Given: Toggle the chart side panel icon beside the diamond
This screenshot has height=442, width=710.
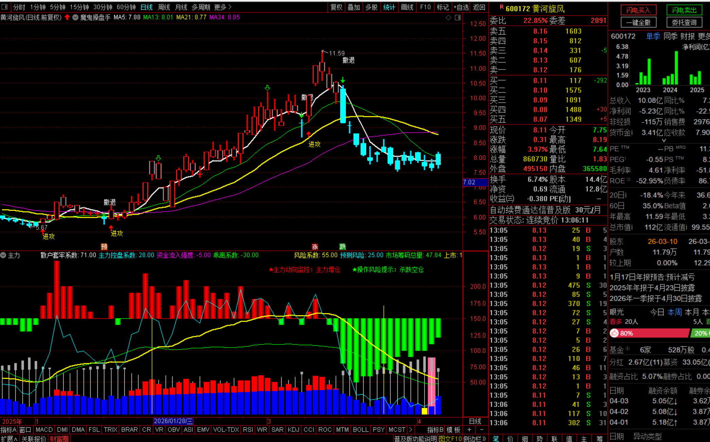Looking at the screenshot, I should [x=458, y=17].
